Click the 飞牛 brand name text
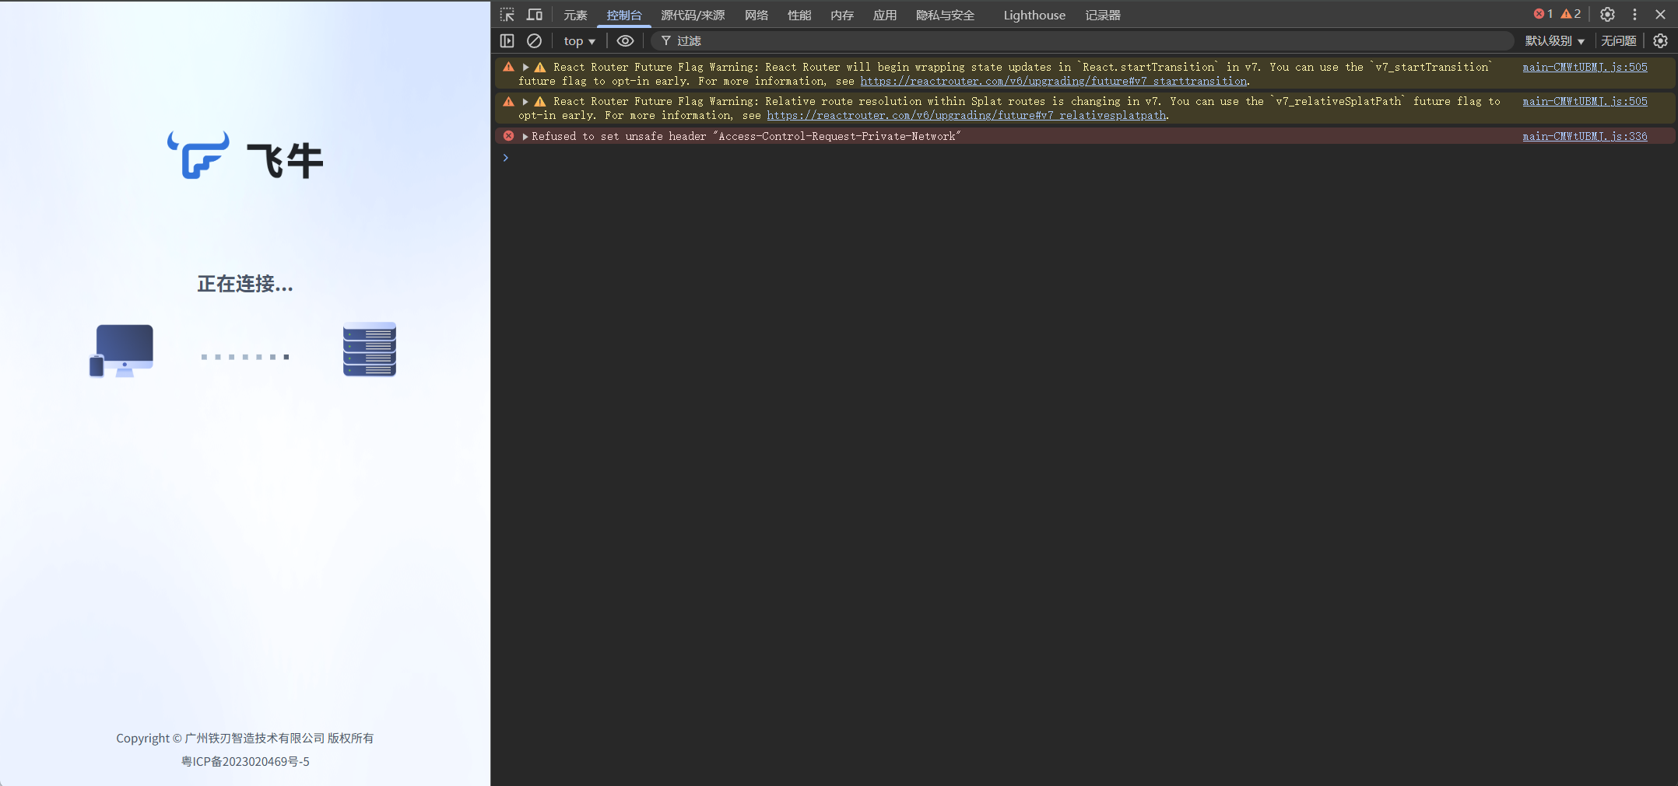 pyautogui.click(x=285, y=161)
